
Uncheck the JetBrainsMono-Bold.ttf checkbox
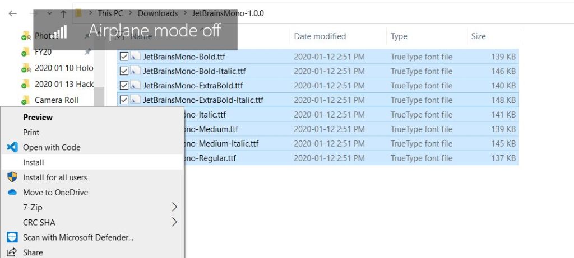click(124, 57)
